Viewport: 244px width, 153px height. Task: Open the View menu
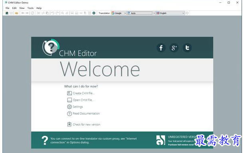point(22,8)
